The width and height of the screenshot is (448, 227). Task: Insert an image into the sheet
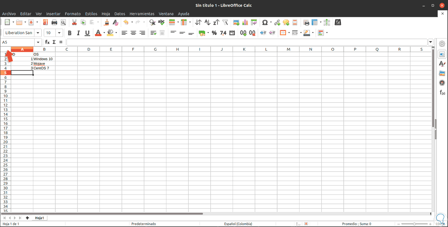(x=236, y=22)
